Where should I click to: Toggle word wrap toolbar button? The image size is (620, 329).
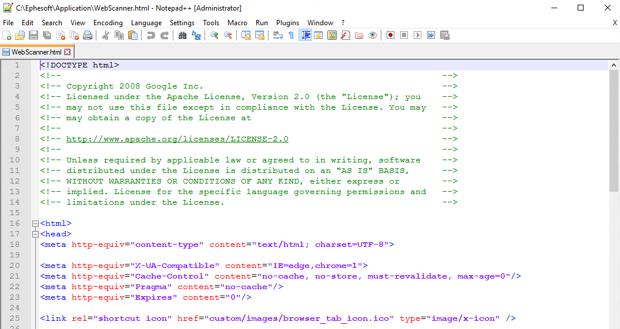[277, 36]
